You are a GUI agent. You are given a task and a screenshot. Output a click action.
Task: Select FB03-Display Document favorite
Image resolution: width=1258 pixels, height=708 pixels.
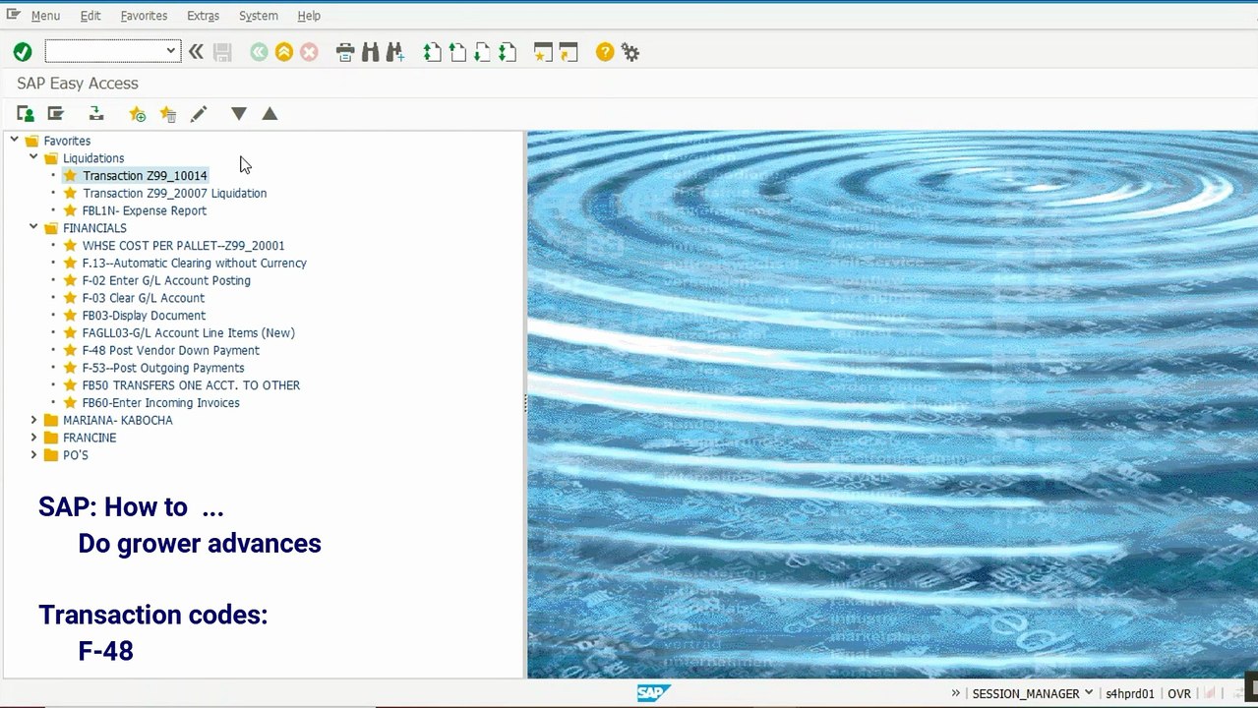coord(144,315)
